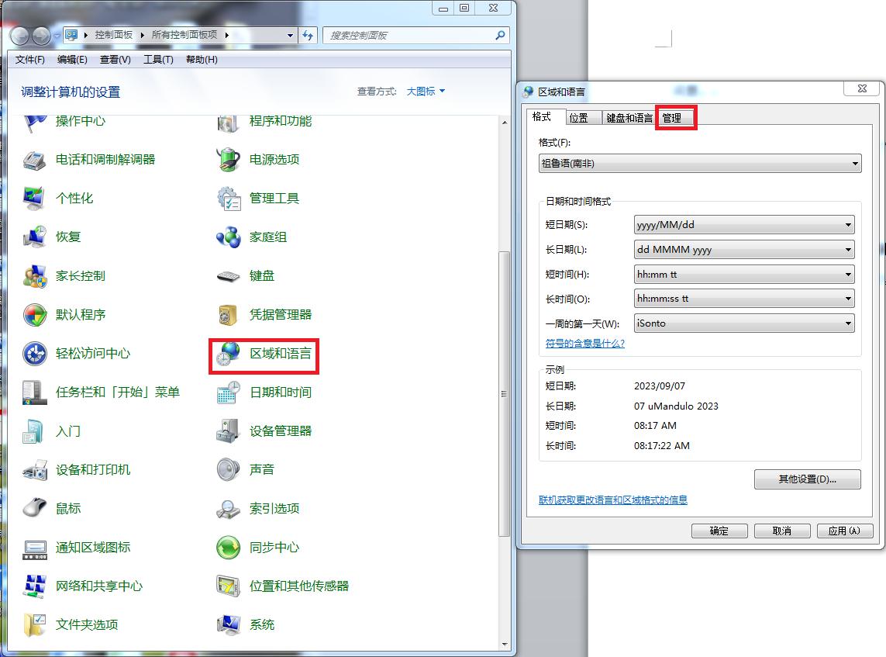Open the 设备和打印机 icon
The height and width of the screenshot is (657, 886).
coord(35,470)
